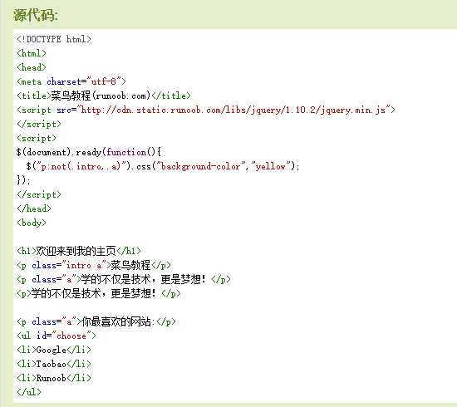Click the <li>Taobao</li> line
Screen dimensions: 457x407
point(54,364)
